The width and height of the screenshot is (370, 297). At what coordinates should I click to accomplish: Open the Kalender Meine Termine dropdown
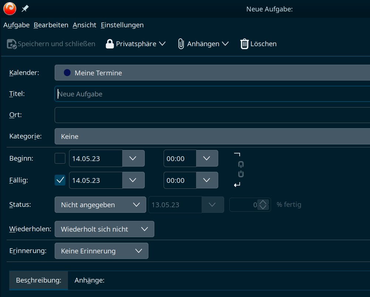click(212, 73)
